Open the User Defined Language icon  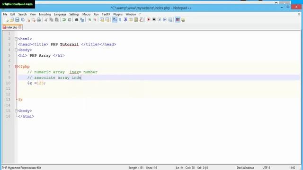click(x=131, y=20)
